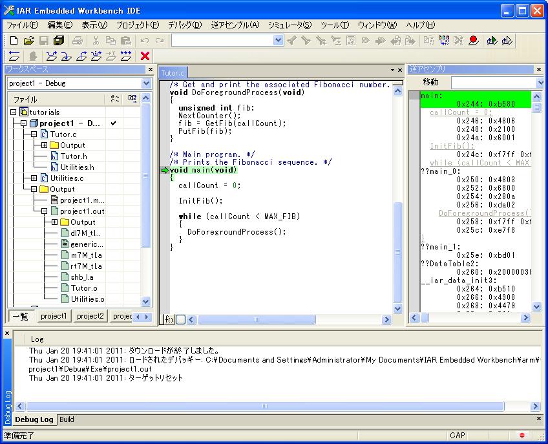Click the Break hand icon
The height and width of the screenshot is (444, 548).
(x=33, y=56)
